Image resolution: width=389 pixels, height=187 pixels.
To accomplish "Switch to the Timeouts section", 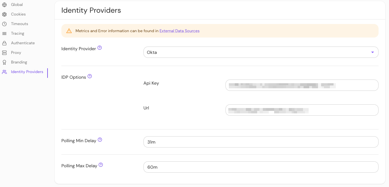I will click(19, 24).
